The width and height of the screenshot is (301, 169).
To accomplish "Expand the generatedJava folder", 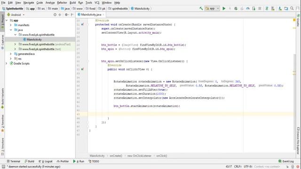I will click(x=11, y=54).
